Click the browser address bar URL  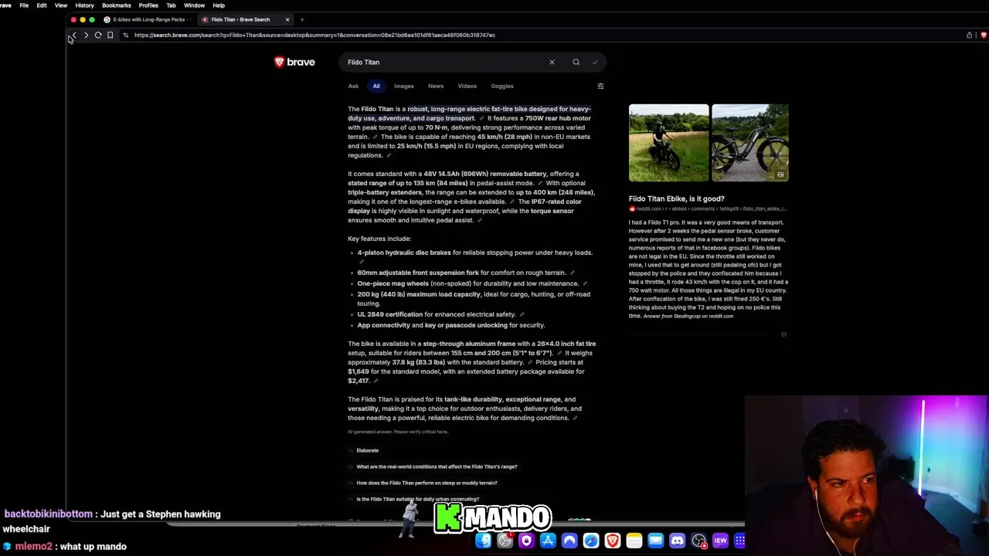pyautogui.click(x=314, y=35)
